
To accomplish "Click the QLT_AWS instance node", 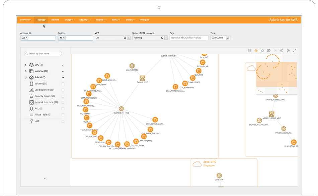I will point(198,71).
